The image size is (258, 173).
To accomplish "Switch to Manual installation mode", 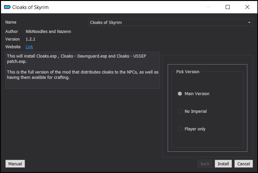I will [x=15, y=164].
